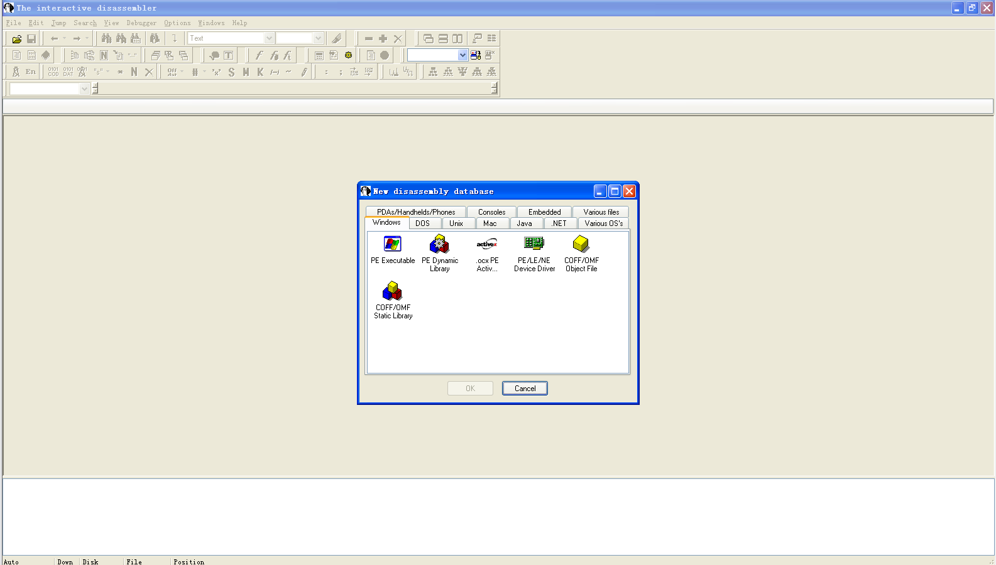Click the floppy disk Save icon
This screenshot has height=565, width=996.
31,38
